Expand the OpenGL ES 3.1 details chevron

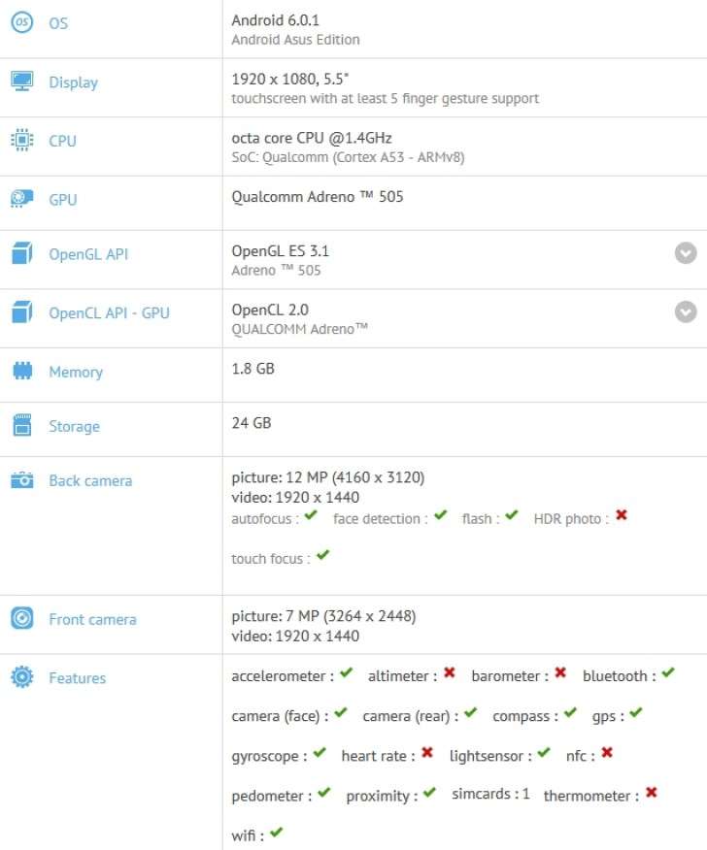(x=686, y=253)
